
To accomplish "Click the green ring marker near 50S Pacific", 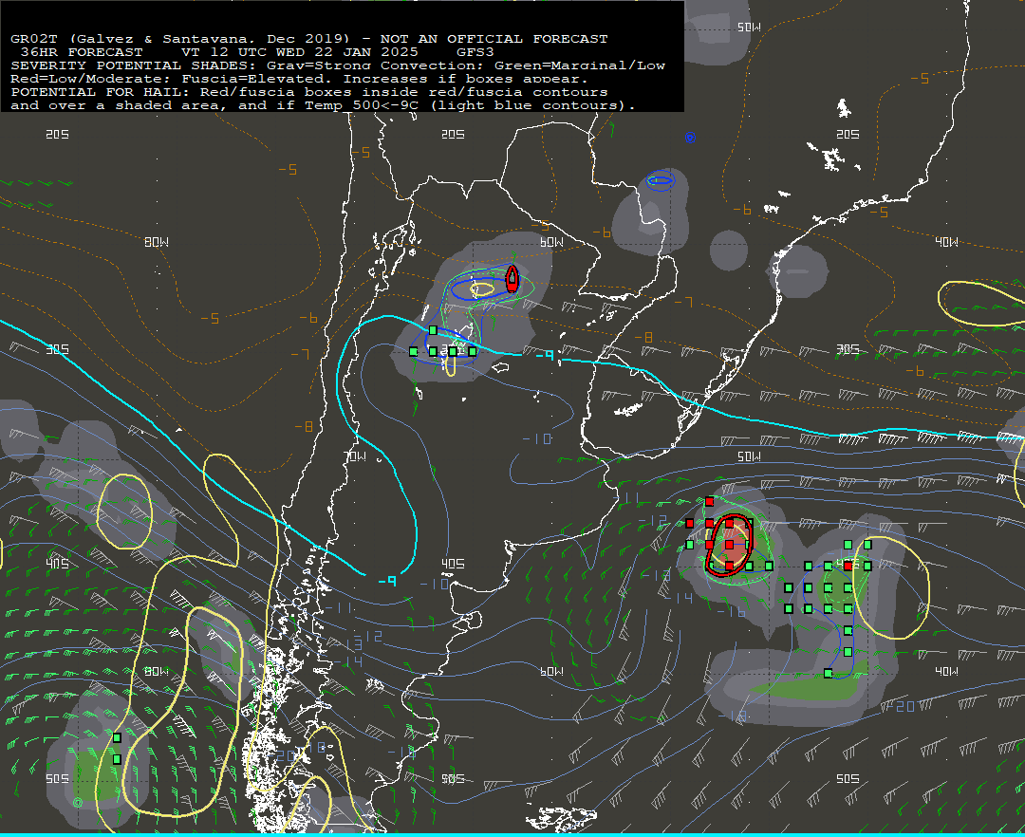I will [x=78, y=803].
